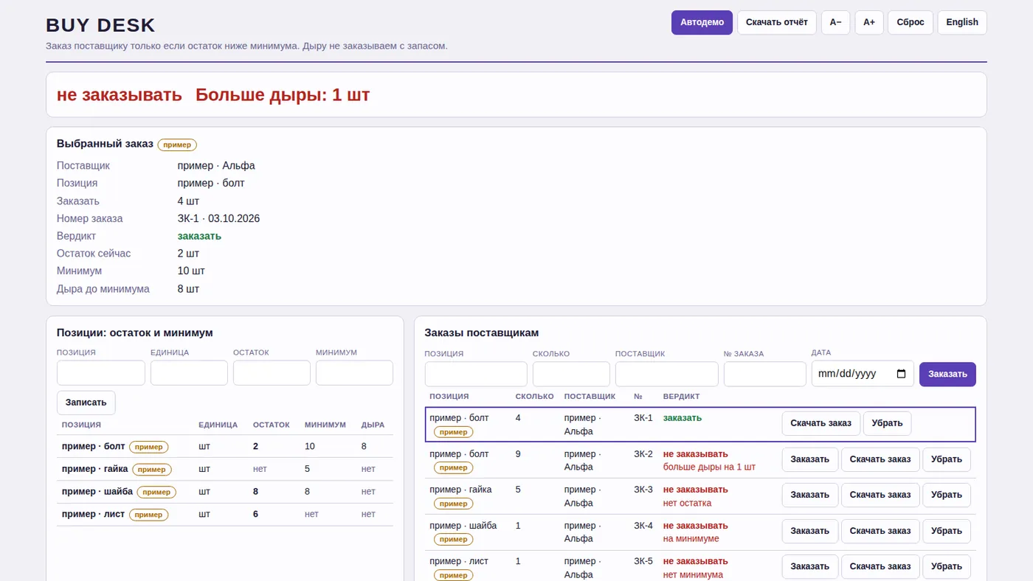Viewport: 1033px width, 581px height.
Task: Download order ЗК-1 with Скачать заказ
Action: pos(821,423)
